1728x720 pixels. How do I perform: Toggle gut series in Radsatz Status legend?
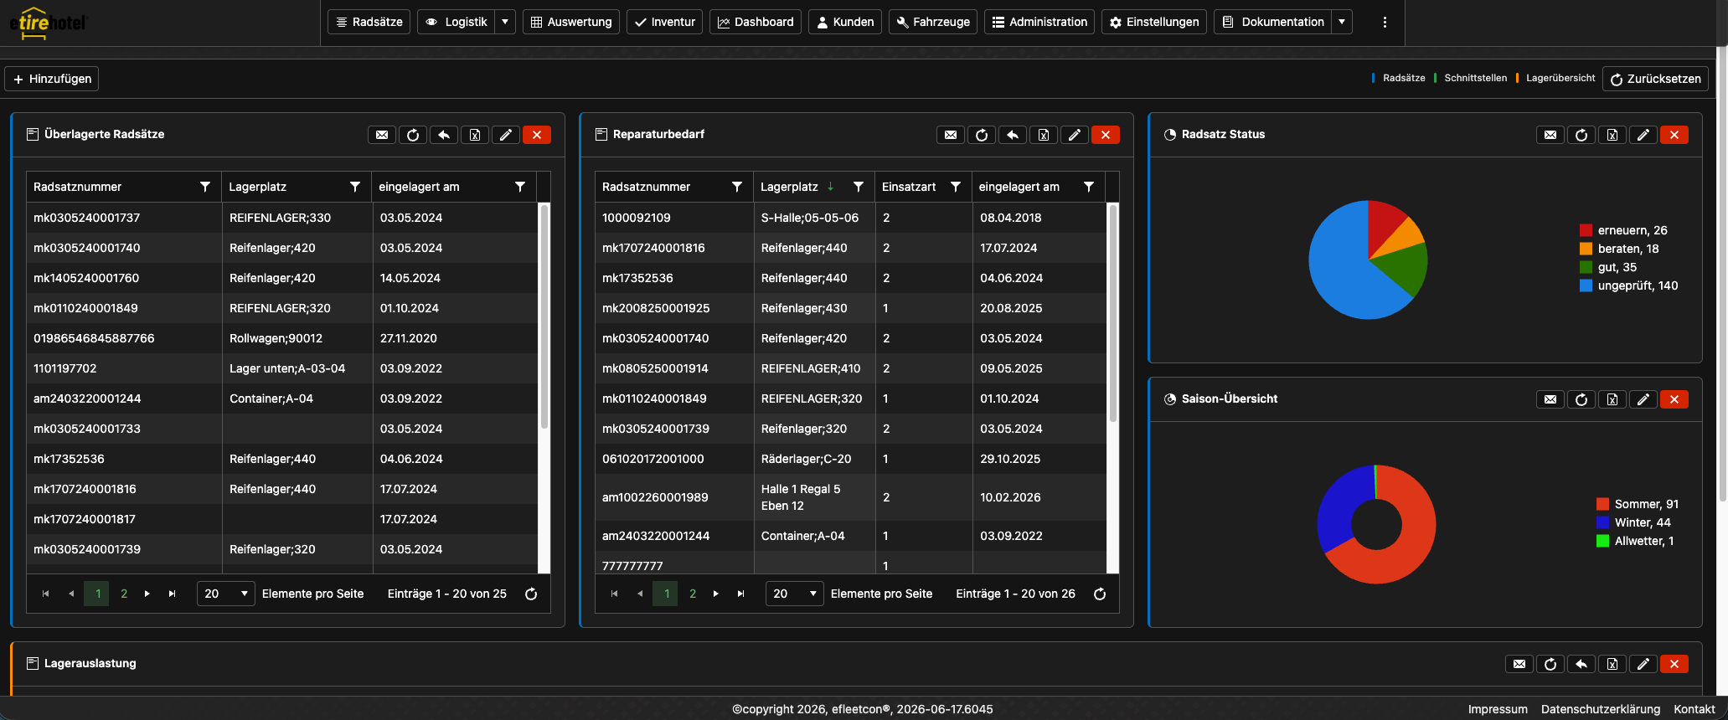point(1608,267)
